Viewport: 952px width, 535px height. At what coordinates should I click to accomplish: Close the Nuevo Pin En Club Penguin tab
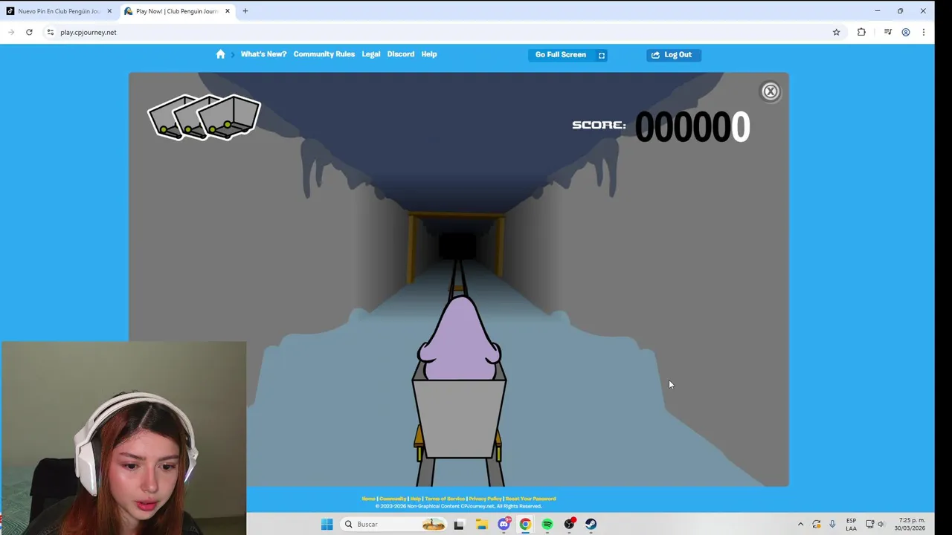(x=109, y=11)
